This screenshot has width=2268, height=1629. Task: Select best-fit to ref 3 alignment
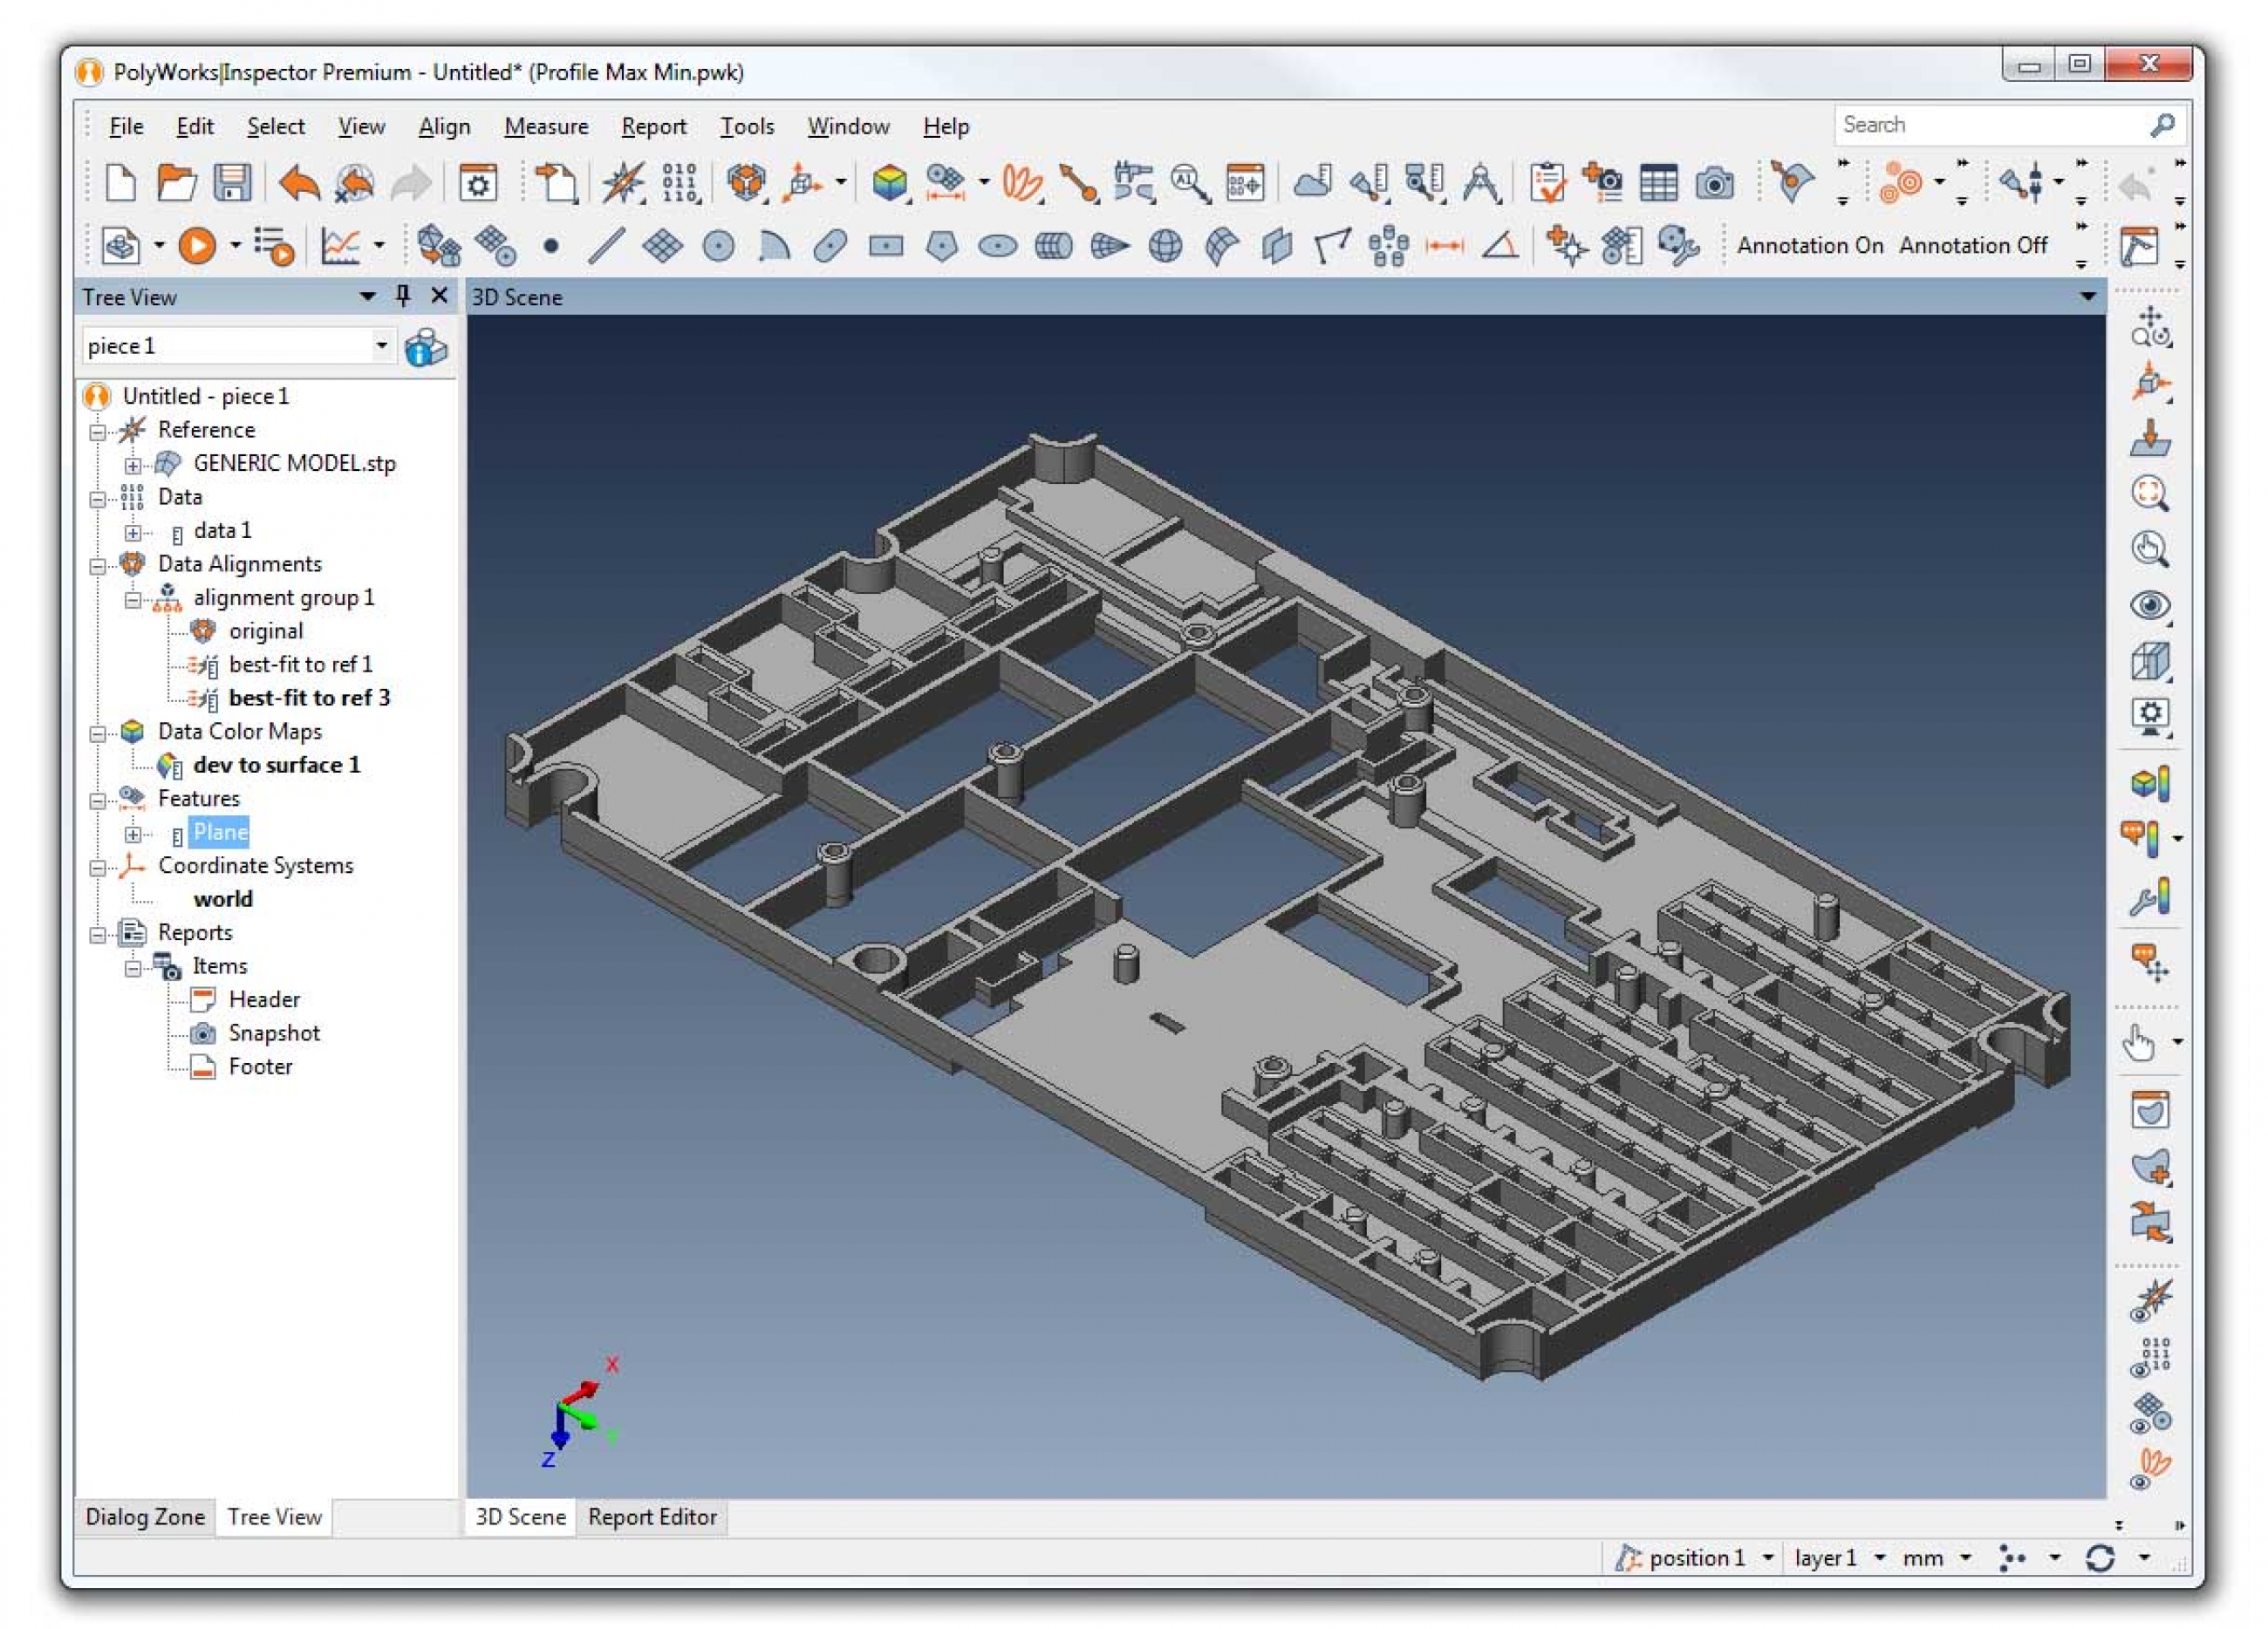pyautogui.click(x=309, y=698)
